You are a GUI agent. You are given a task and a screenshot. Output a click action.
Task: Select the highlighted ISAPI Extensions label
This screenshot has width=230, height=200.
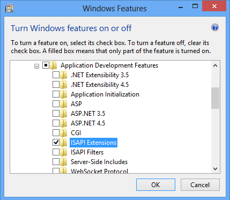pos(93,143)
